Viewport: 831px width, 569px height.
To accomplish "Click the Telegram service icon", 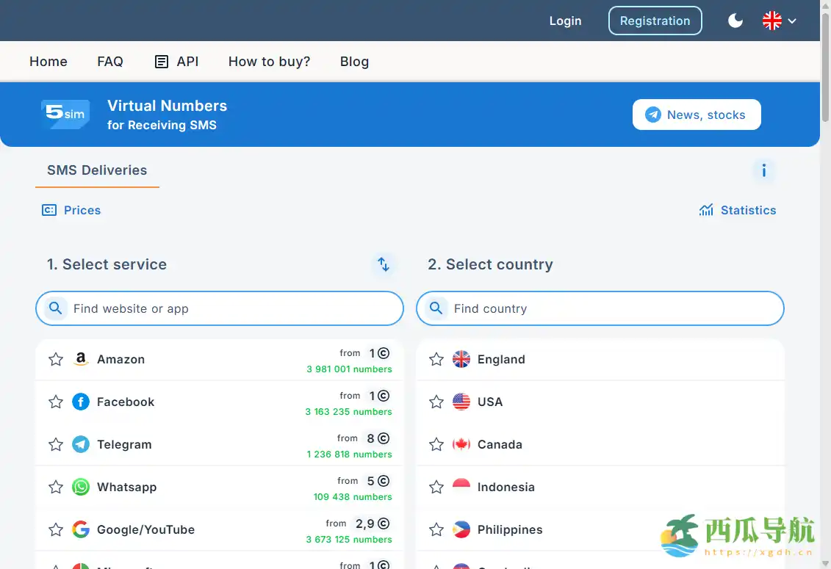I will (x=81, y=445).
